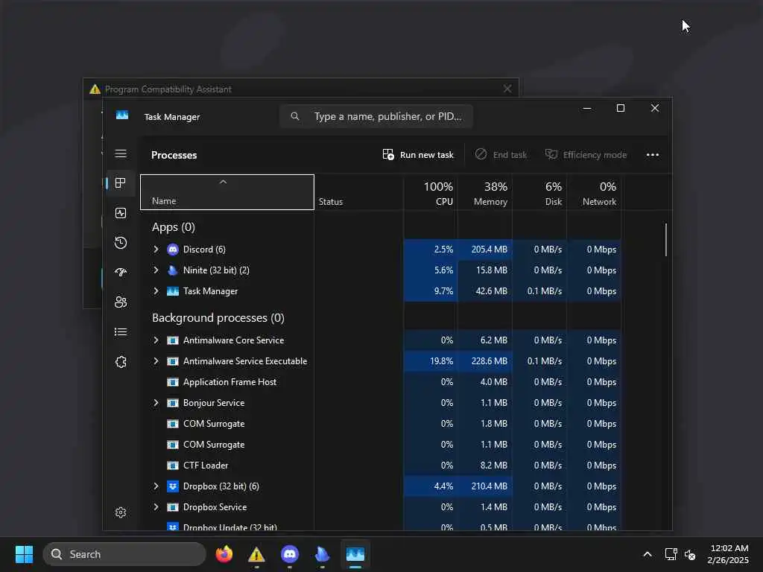The height and width of the screenshot is (572, 763).
Task: Sort by the Status column header
Action: (x=358, y=192)
